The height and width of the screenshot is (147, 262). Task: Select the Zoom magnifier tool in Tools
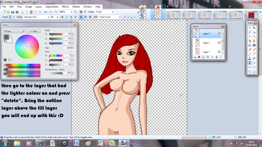coord(254,36)
